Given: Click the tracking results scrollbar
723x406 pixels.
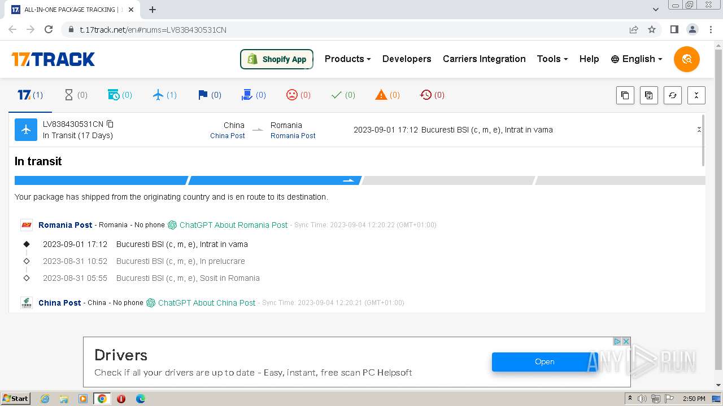Looking at the screenshot, I should point(703,140).
